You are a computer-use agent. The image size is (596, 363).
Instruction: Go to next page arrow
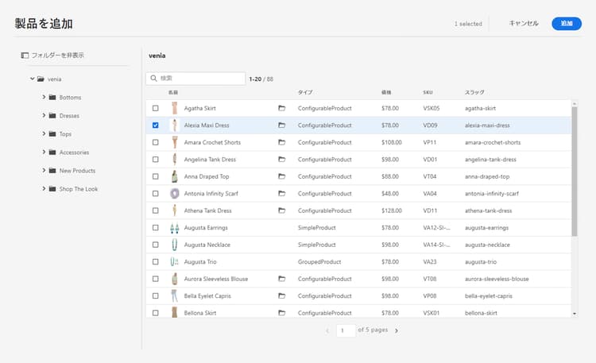397,330
